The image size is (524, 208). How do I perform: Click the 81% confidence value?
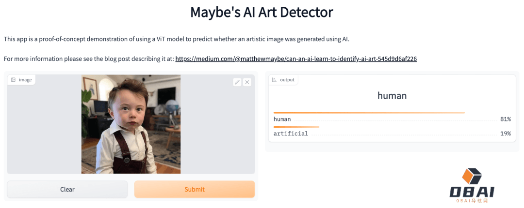coord(505,119)
